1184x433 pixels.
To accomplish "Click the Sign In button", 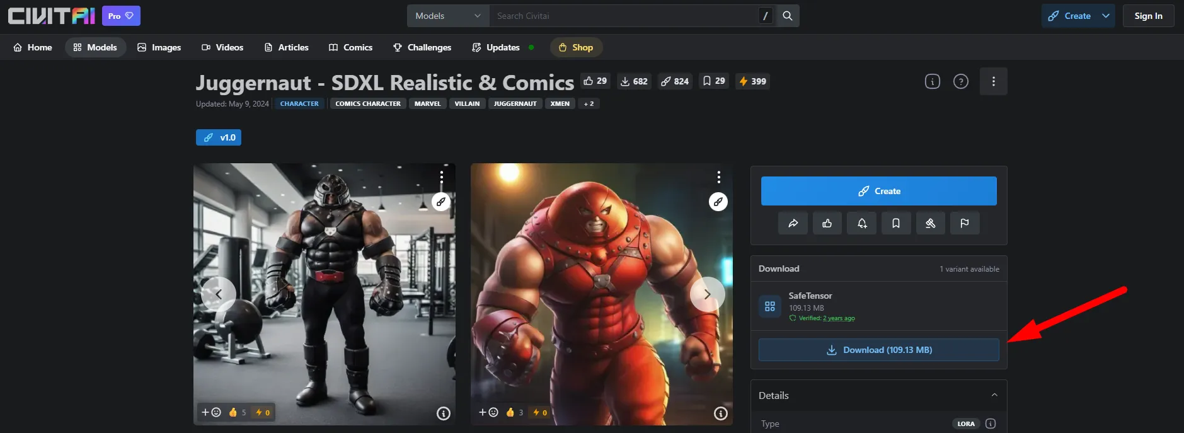I will point(1148,16).
